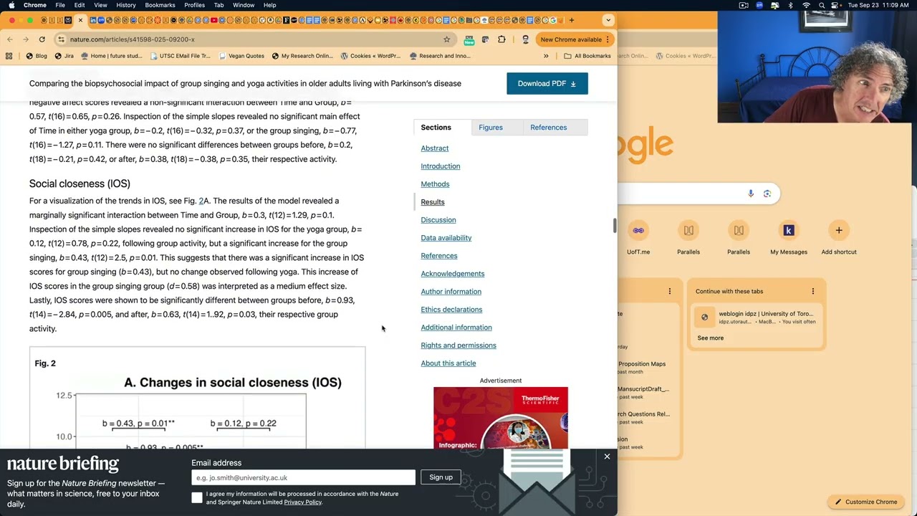The width and height of the screenshot is (917, 516).
Task: Open the Jira bookmark
Action: pos(64,56)
